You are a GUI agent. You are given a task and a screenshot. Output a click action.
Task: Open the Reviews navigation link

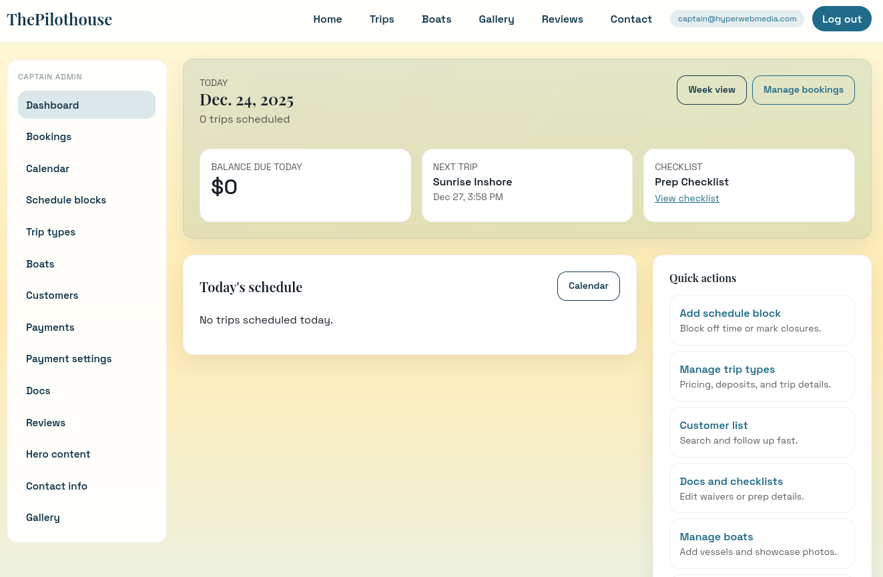click(x=562, y=19)
